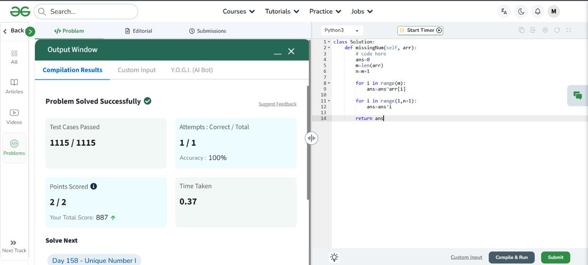
Task: Click the panel splitter handle icon
Action: coord(312,138)
